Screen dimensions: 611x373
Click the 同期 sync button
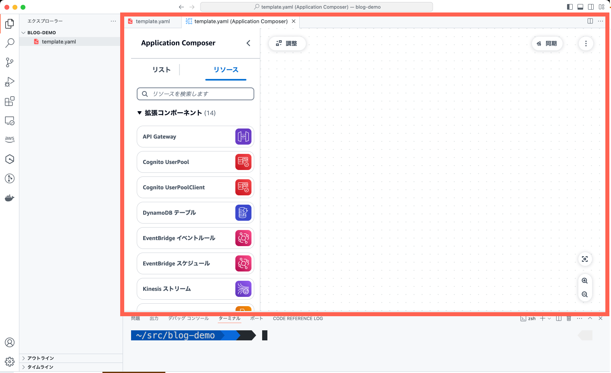click(x=547, y=44)
